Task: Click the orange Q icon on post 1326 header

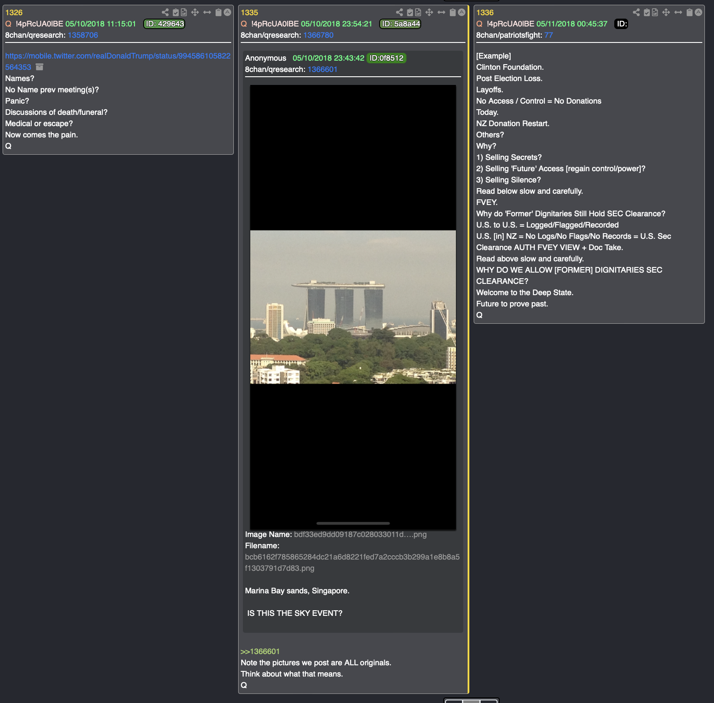Action: pos(8,24)
